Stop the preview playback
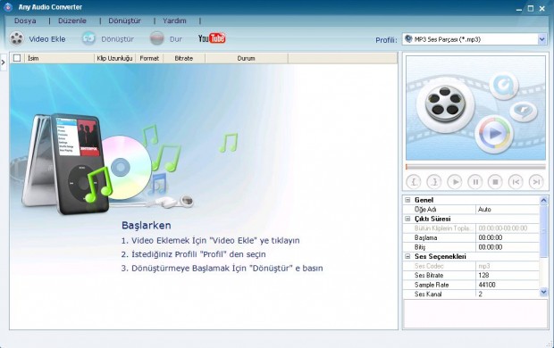Viewport: 554px width, 348px height. pyautogui.click(x=495, y=182)
